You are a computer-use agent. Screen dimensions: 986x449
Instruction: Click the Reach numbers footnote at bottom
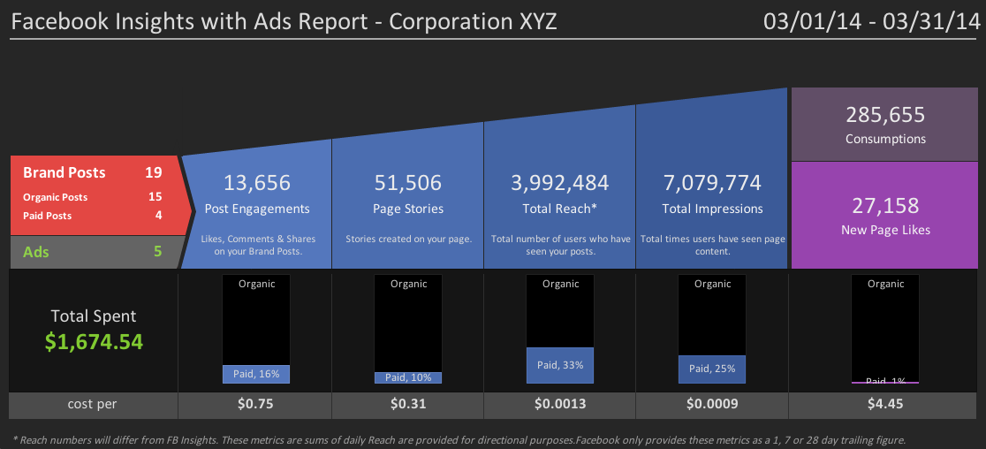pyautogui.click(x=459, y=440)
